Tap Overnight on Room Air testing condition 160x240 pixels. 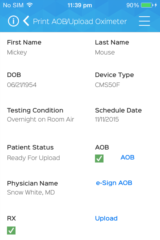[40, 119]
